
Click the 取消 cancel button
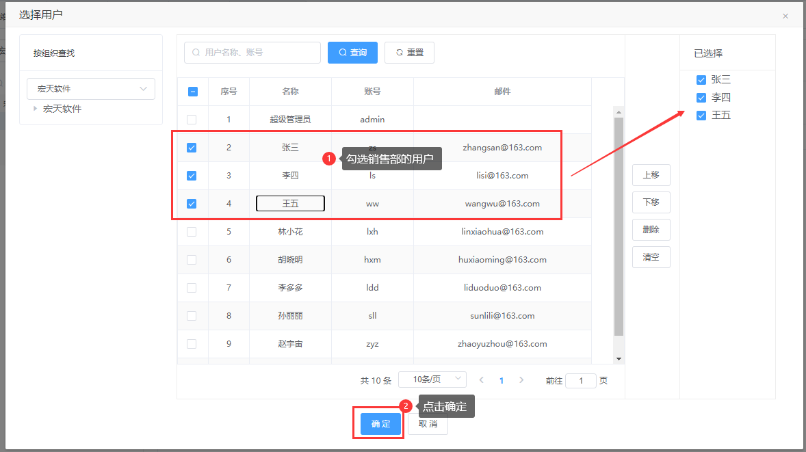click(x=428, y=424)
